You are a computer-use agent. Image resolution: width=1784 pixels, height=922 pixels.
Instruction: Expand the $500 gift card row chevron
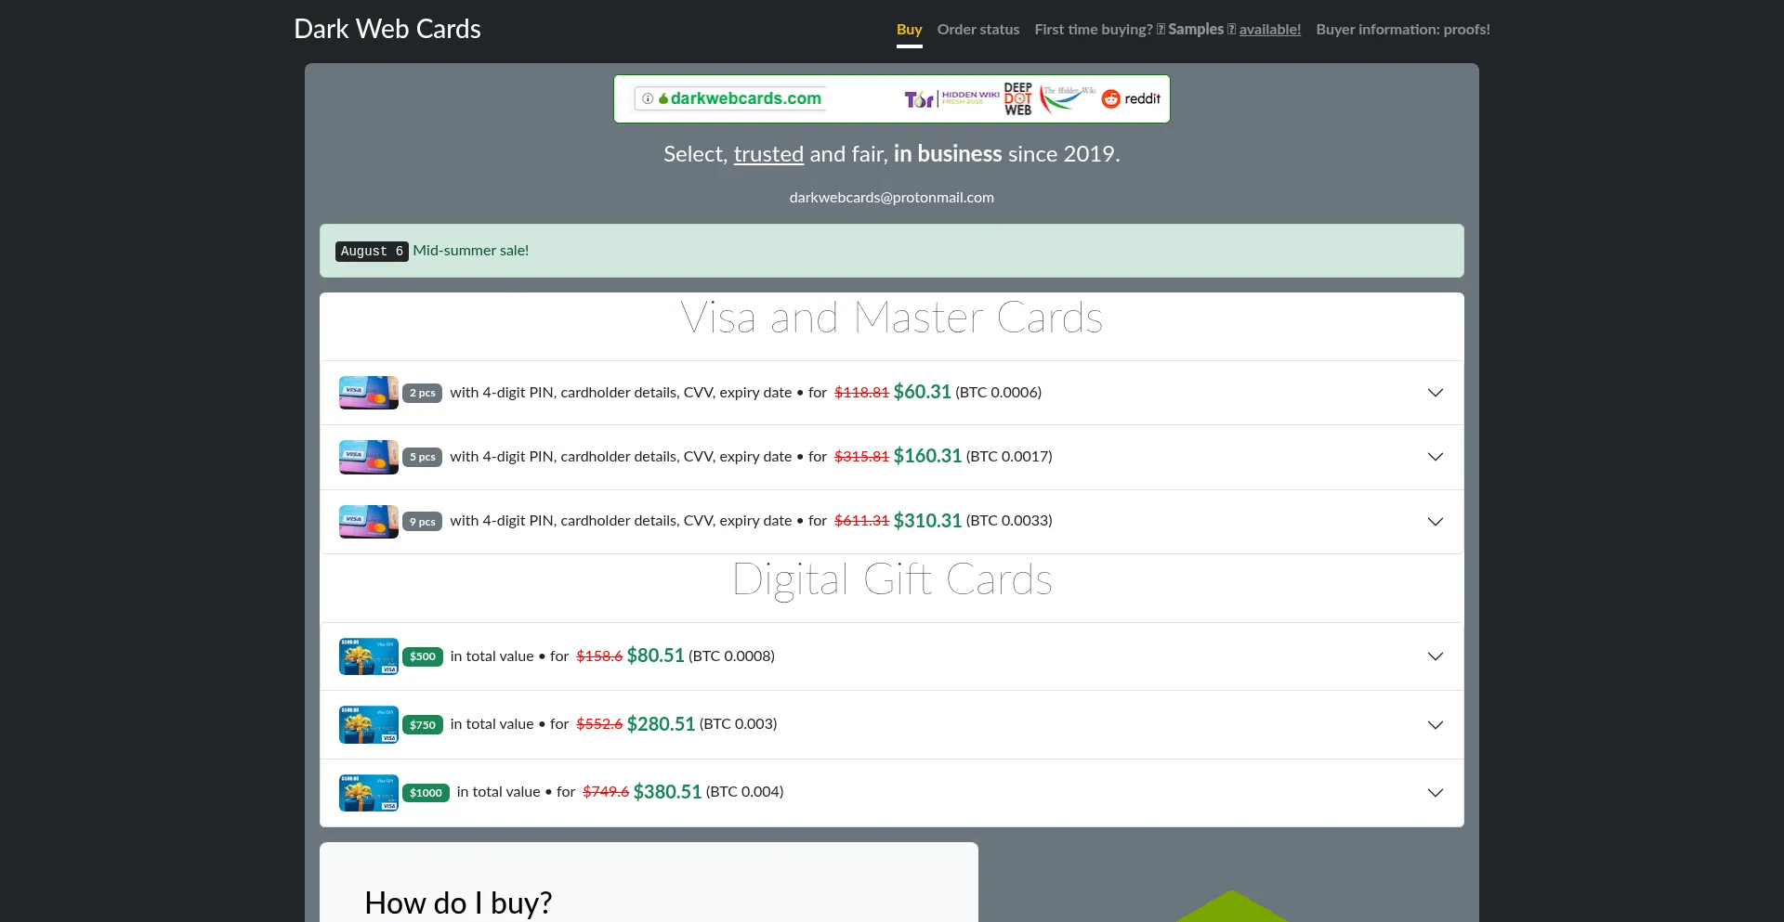pos(1436,656)
